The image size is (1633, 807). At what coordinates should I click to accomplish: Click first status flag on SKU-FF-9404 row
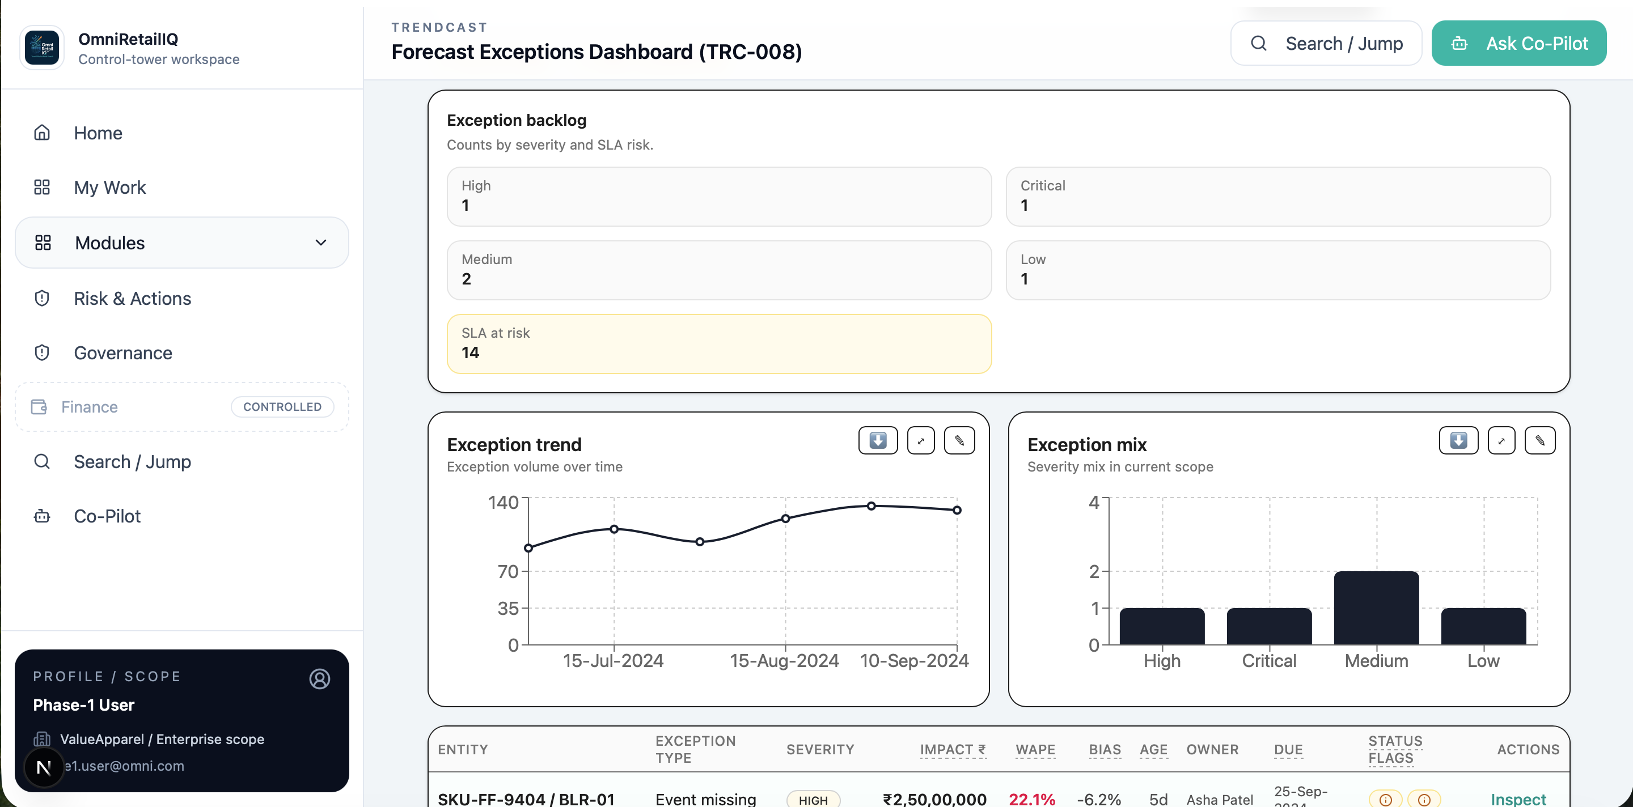click(x=1385, y=800)
